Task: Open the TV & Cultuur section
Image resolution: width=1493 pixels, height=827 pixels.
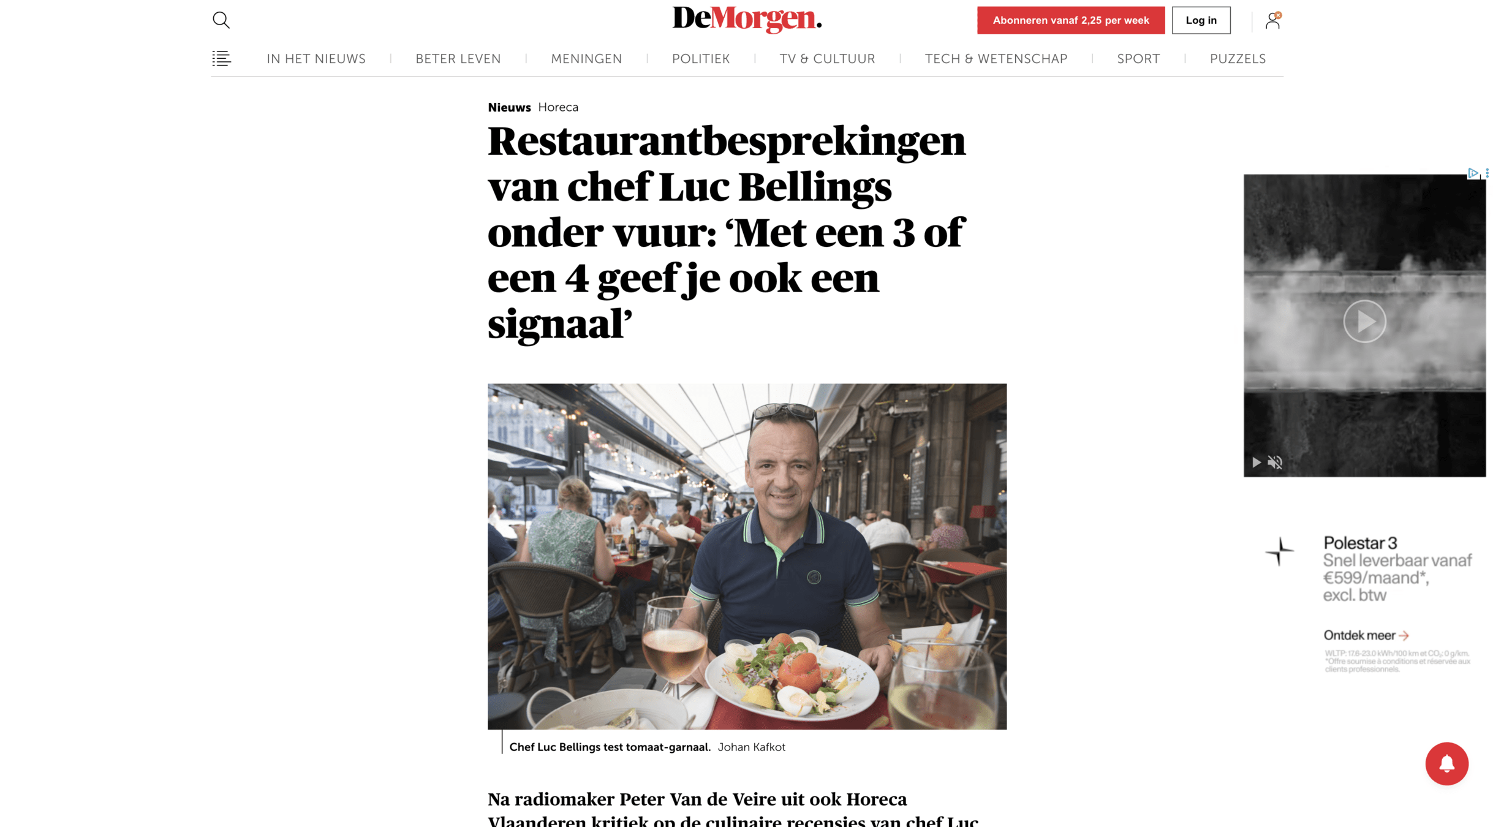Action: point(827,59)
